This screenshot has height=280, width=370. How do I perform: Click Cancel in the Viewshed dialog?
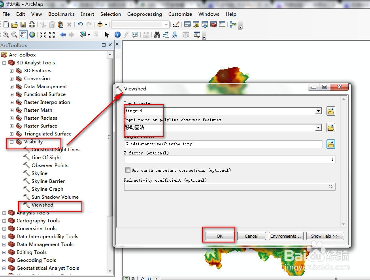pos(251,236)
